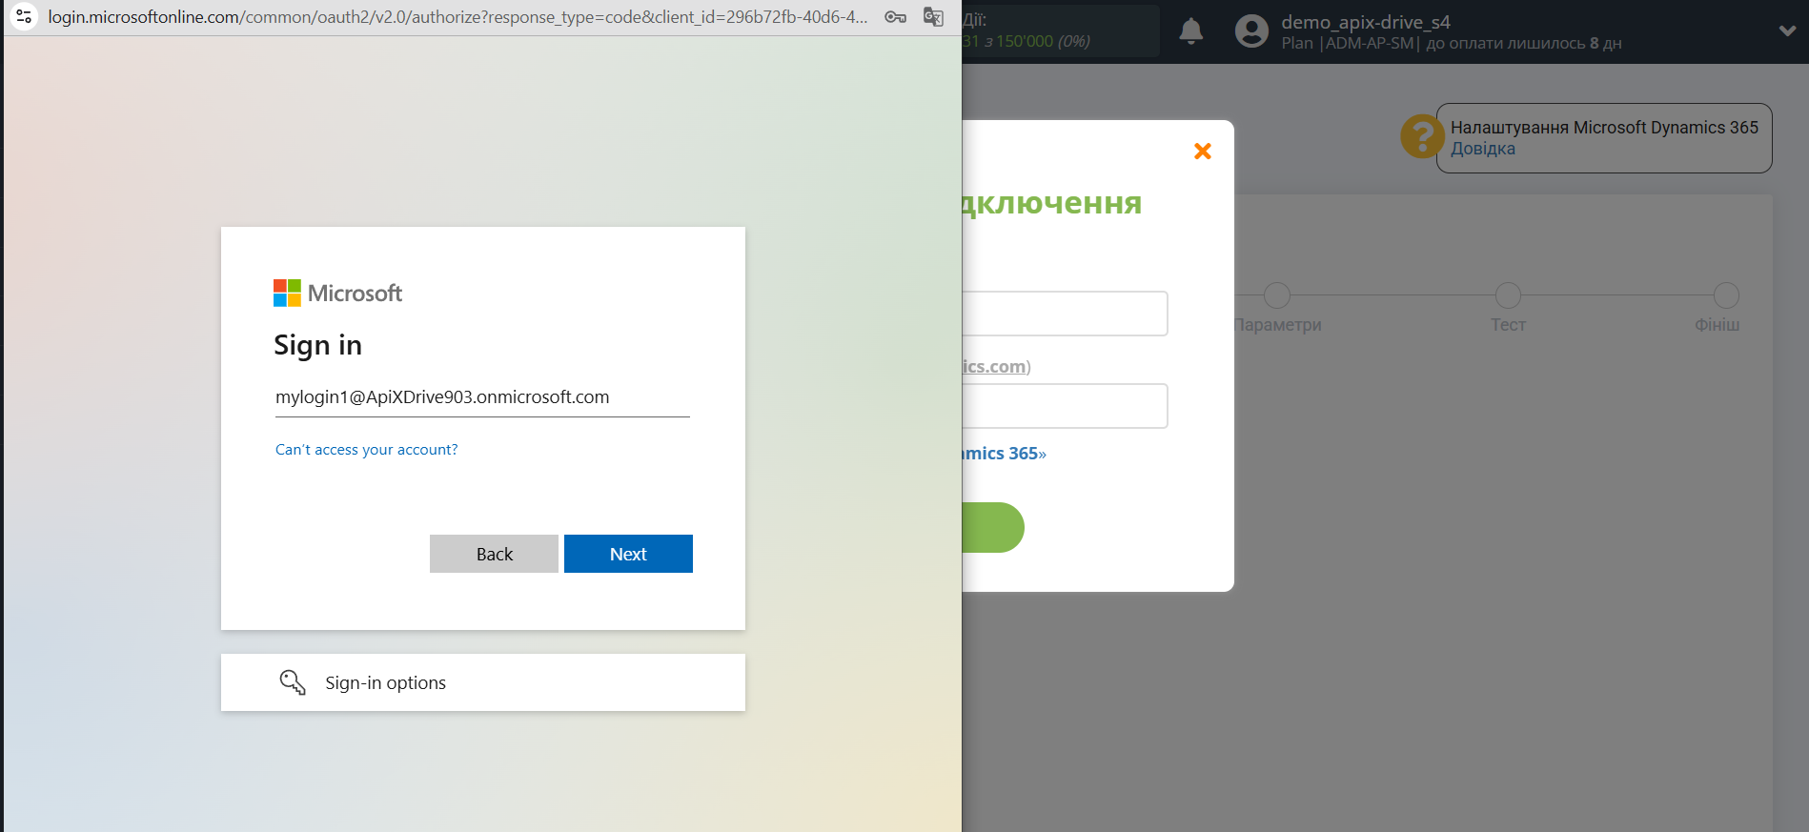
Task: Open the Довідка help link
Action: [x=1483, y=149]
